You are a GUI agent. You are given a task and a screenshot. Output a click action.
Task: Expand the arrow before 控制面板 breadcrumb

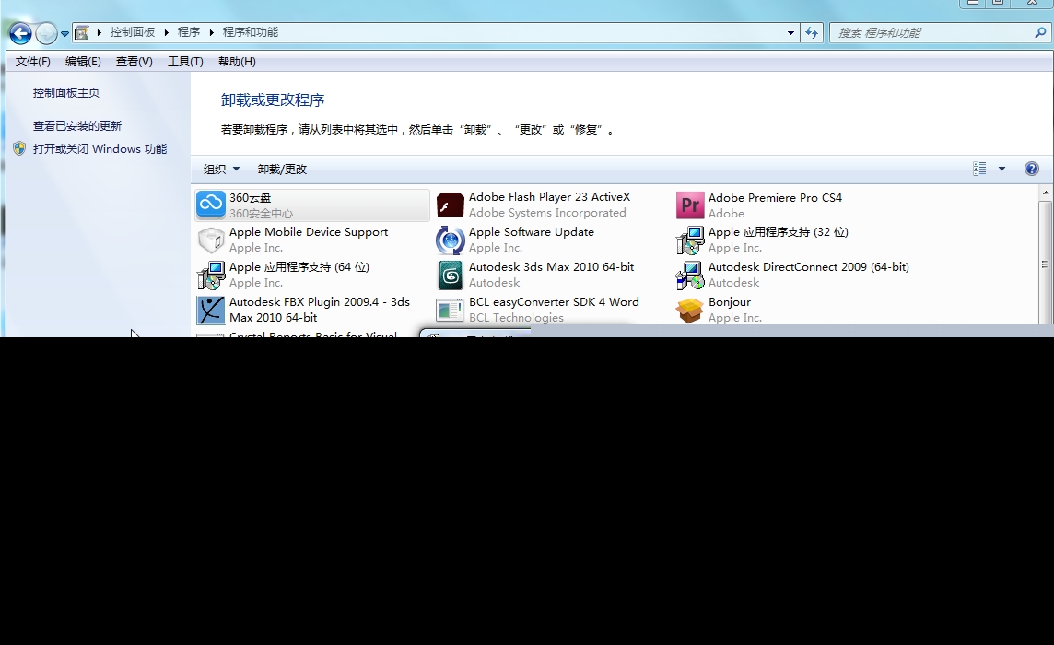[99, 32]
